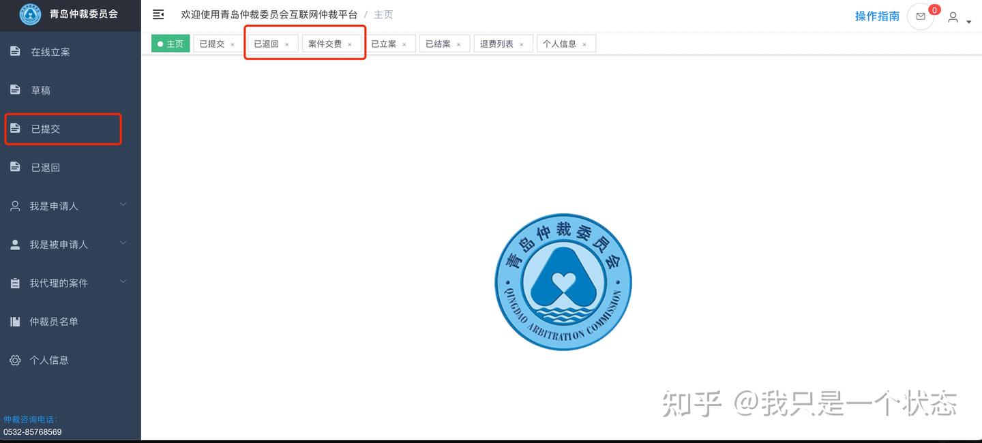This screenshot has height=443, width=982.
Task: Open the 操作指南 link
Action: click(877, 16)
